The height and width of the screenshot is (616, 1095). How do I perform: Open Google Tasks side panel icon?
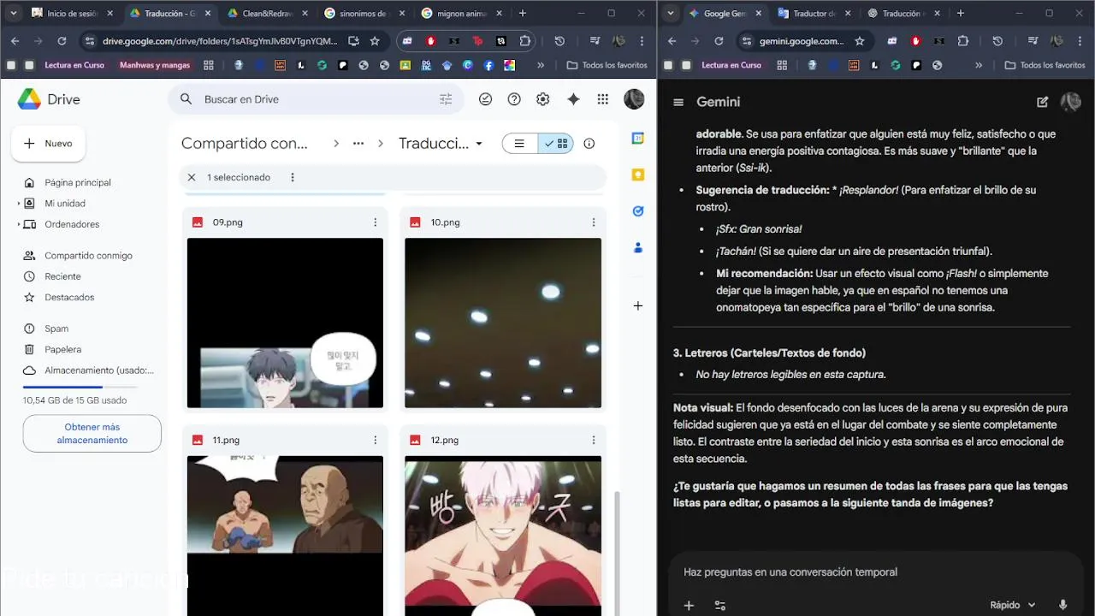pos(637,211)
